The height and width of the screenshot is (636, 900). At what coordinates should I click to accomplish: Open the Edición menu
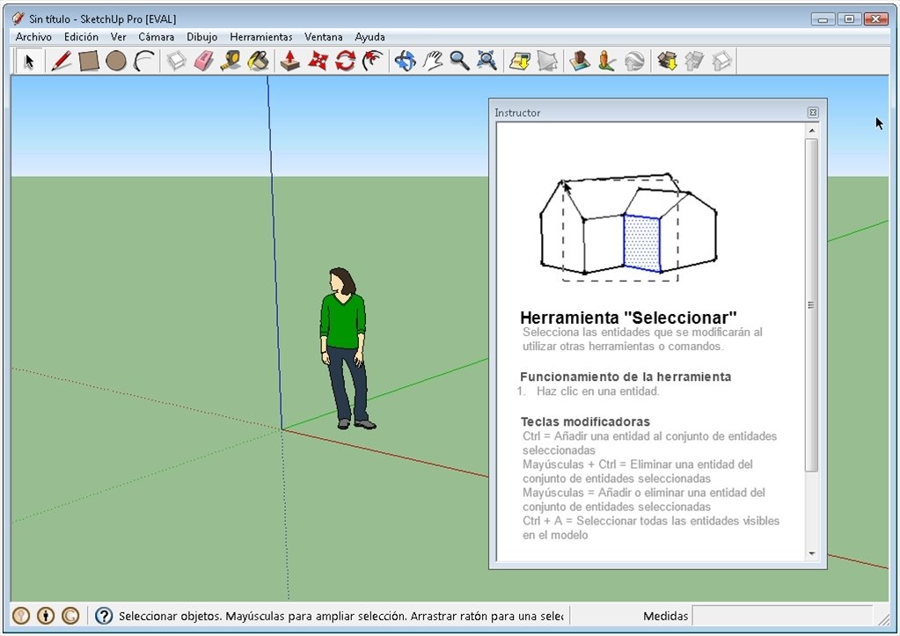click(x=81, y=37)
